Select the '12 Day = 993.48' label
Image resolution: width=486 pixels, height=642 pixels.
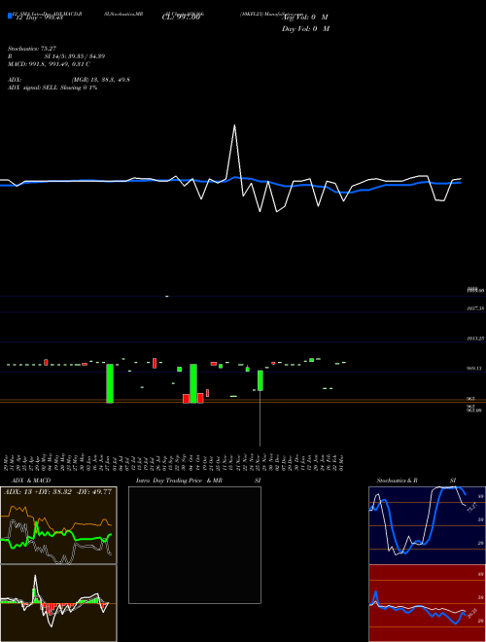pyautogui.click(x=39, y=18)
